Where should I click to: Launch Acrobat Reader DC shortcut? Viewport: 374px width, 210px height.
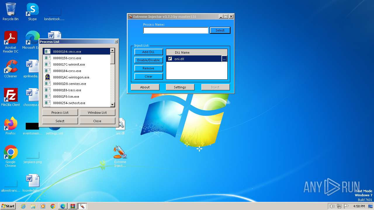pos(11,42)
